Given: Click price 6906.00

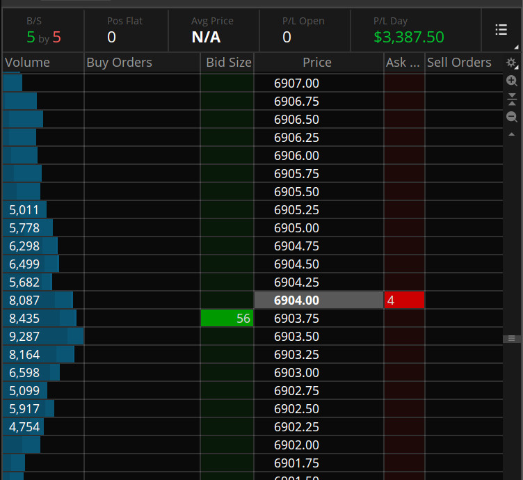Looking at the screenshot, I should pos(296,155).
